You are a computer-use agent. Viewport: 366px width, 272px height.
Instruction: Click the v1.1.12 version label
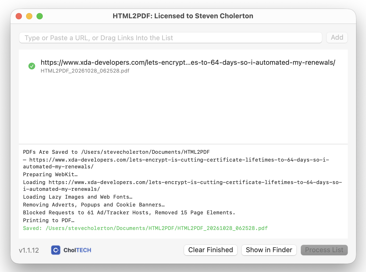(29, 250)
